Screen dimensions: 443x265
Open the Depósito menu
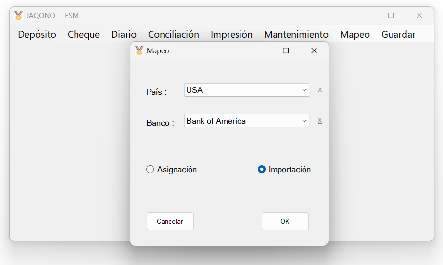pyautogui.click(x=37, y=34)
